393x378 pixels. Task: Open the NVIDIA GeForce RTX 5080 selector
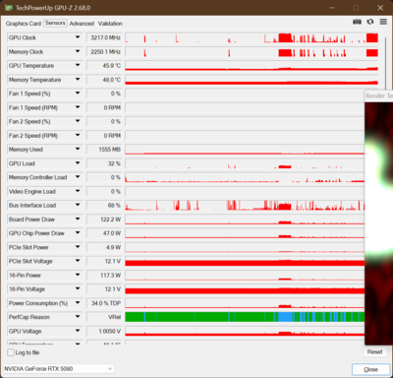59,369
